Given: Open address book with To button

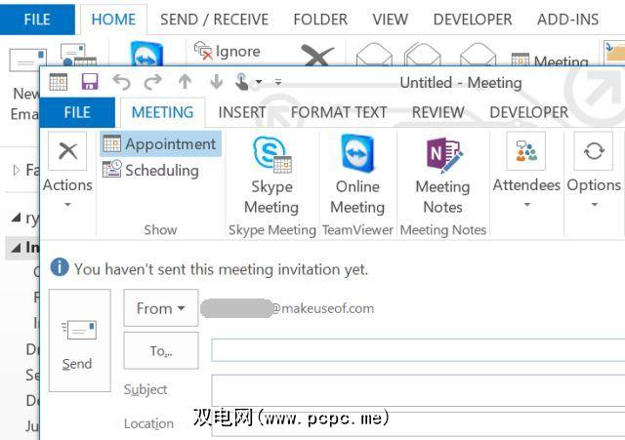Looking at the screenshot, I should 160,351.
